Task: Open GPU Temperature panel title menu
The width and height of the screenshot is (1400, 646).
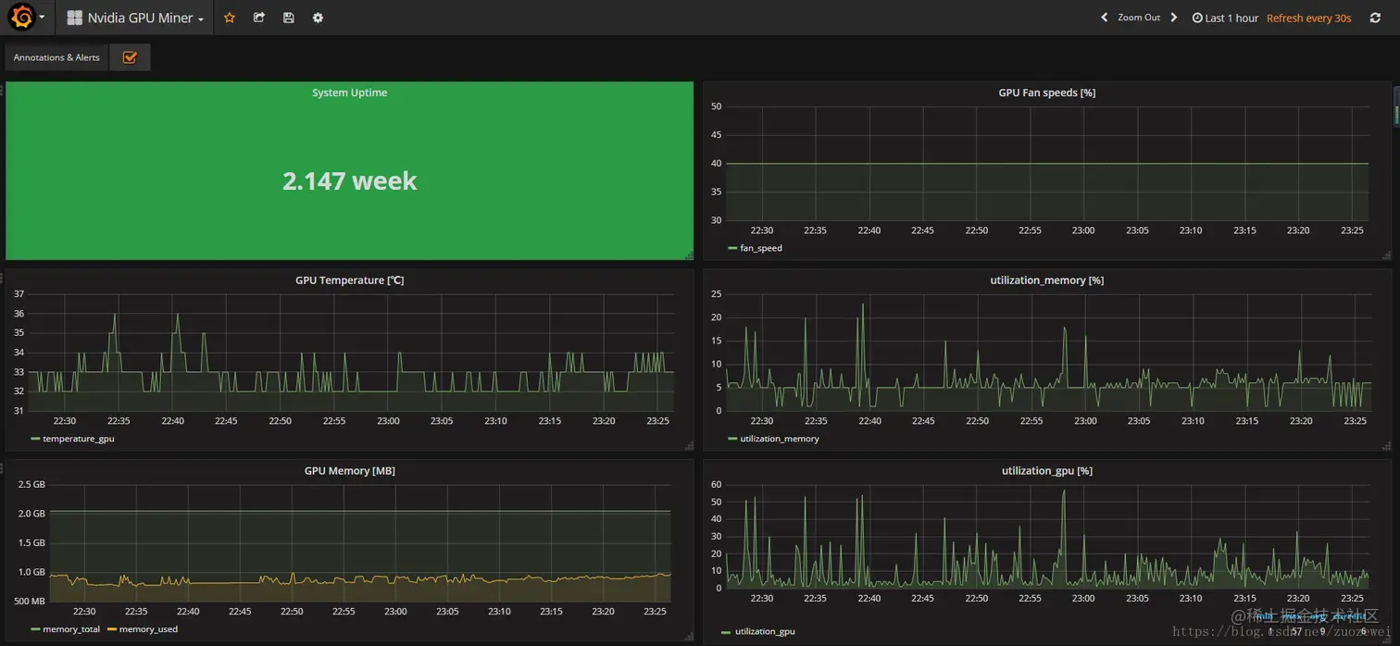Action: (x=349, y=280)
